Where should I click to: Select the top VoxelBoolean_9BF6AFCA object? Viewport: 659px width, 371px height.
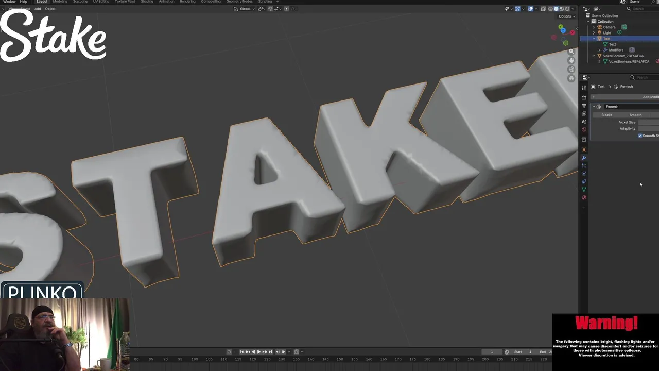[623, 56]
